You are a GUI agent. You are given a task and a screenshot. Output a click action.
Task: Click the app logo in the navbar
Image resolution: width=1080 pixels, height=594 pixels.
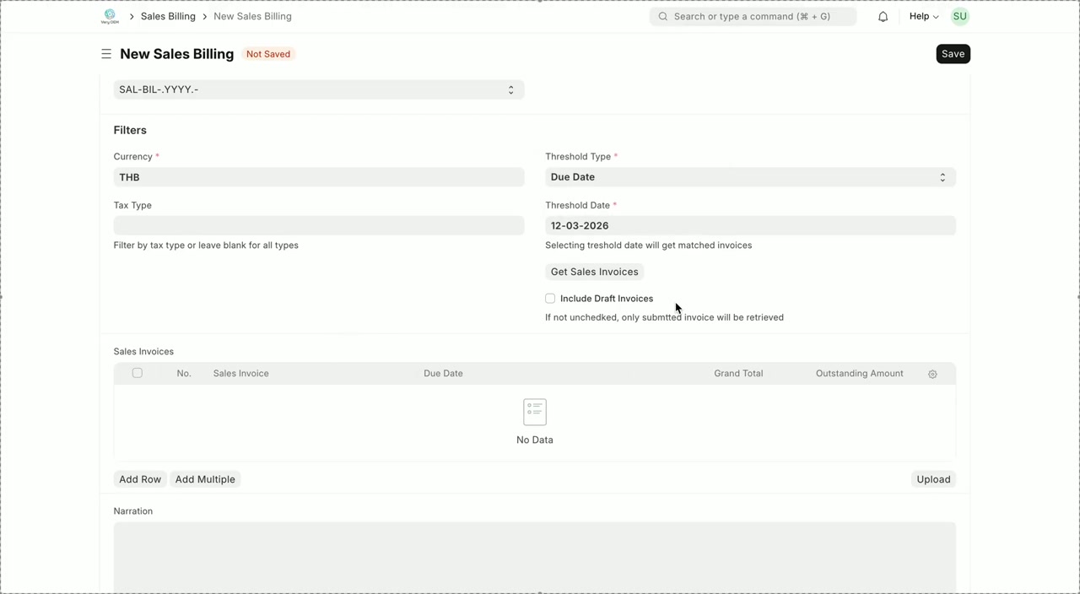[110, 16]
